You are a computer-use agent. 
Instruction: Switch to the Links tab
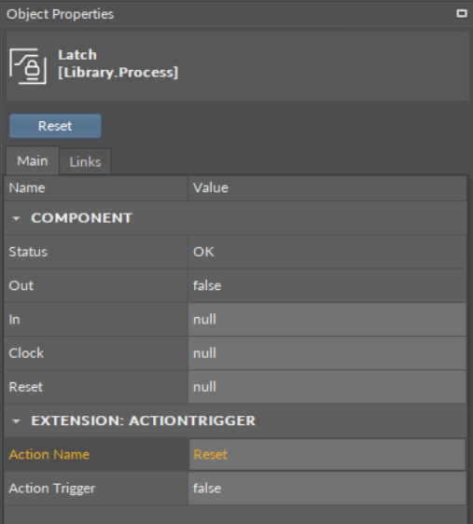pos(85,162)
